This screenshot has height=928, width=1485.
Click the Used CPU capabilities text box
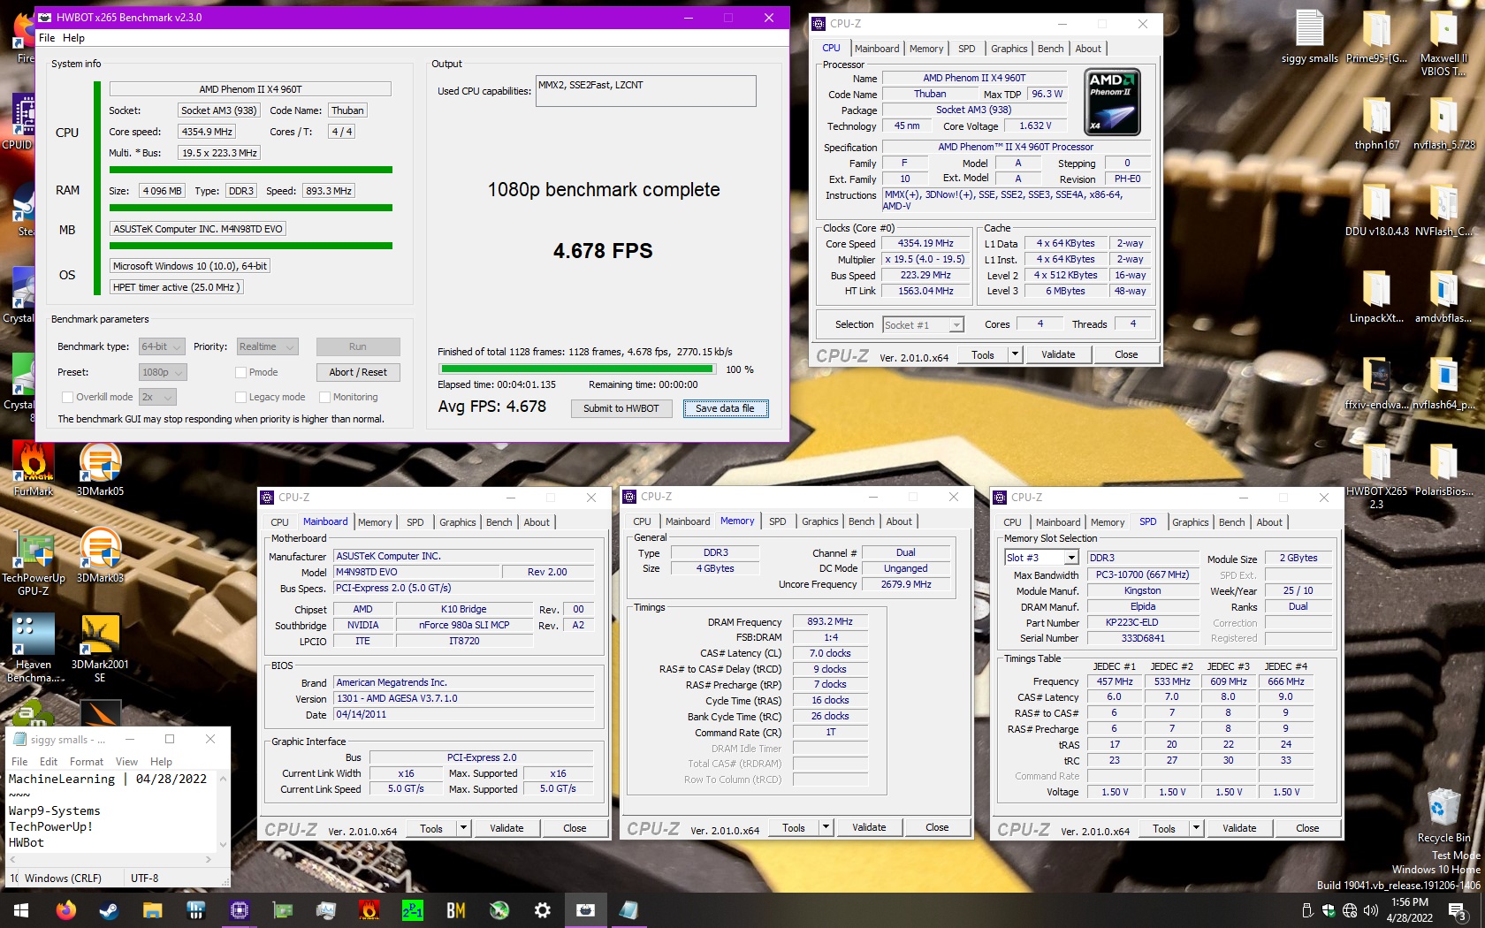pos(645,91)
